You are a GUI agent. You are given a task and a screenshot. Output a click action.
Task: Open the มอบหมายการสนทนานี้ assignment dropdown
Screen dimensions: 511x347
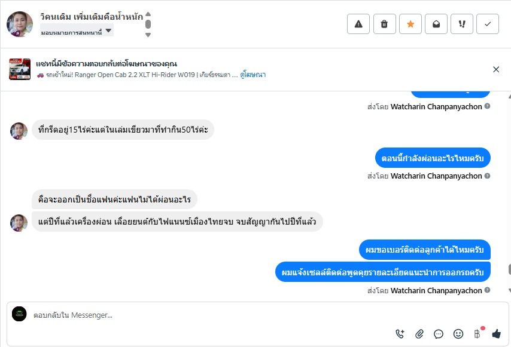tap(77, 31)
